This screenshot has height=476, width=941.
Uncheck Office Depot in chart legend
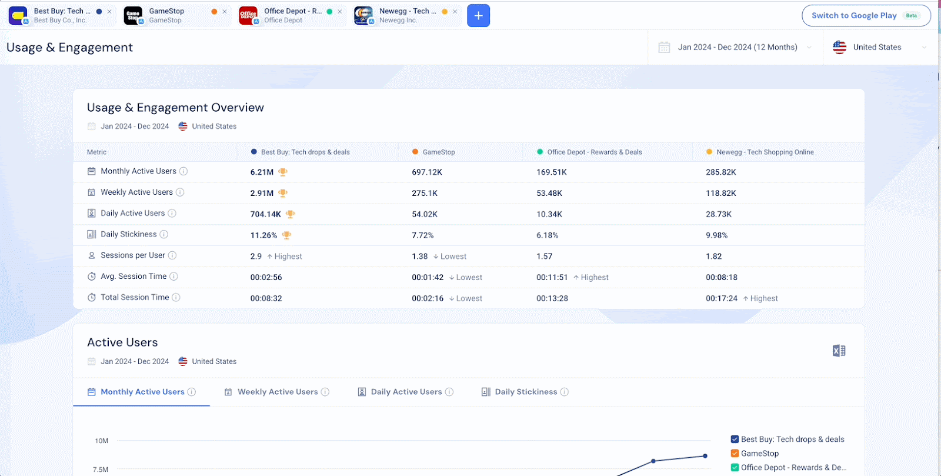click(x=735, y=468)
